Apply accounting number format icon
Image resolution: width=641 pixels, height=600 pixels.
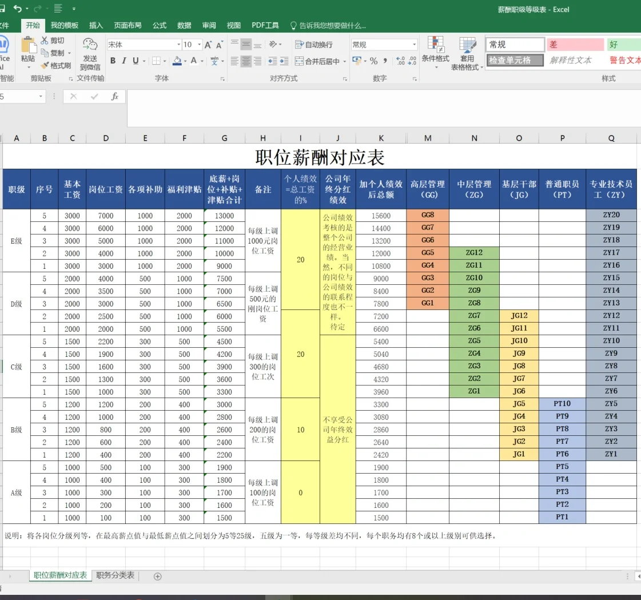point(356,61)
